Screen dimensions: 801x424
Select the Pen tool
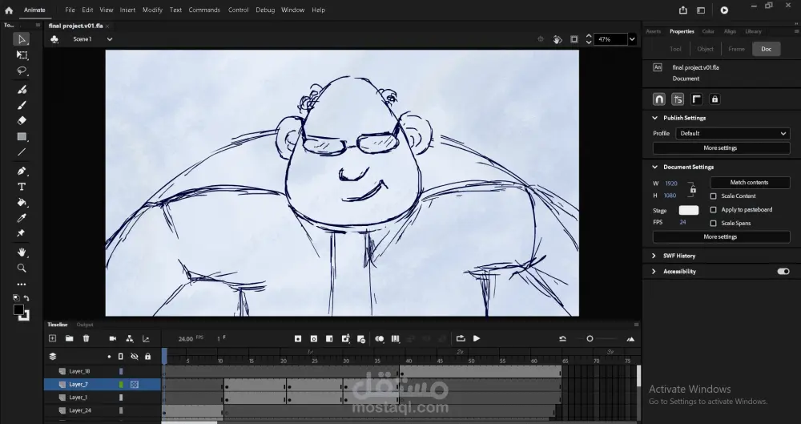click(22, 171)
